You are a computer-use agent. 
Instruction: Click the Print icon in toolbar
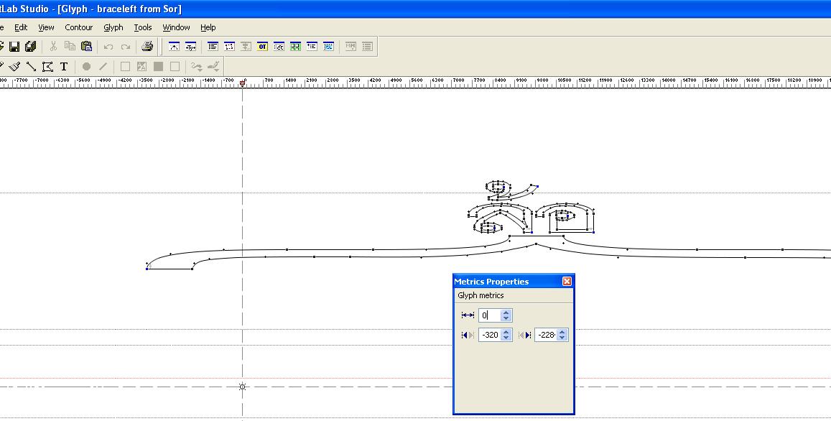click(147, 47)
